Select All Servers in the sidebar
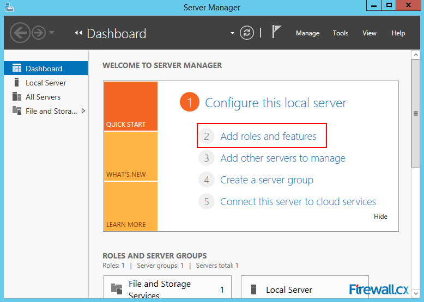Screen dimensions: 424x302 (x=46, y=97)
